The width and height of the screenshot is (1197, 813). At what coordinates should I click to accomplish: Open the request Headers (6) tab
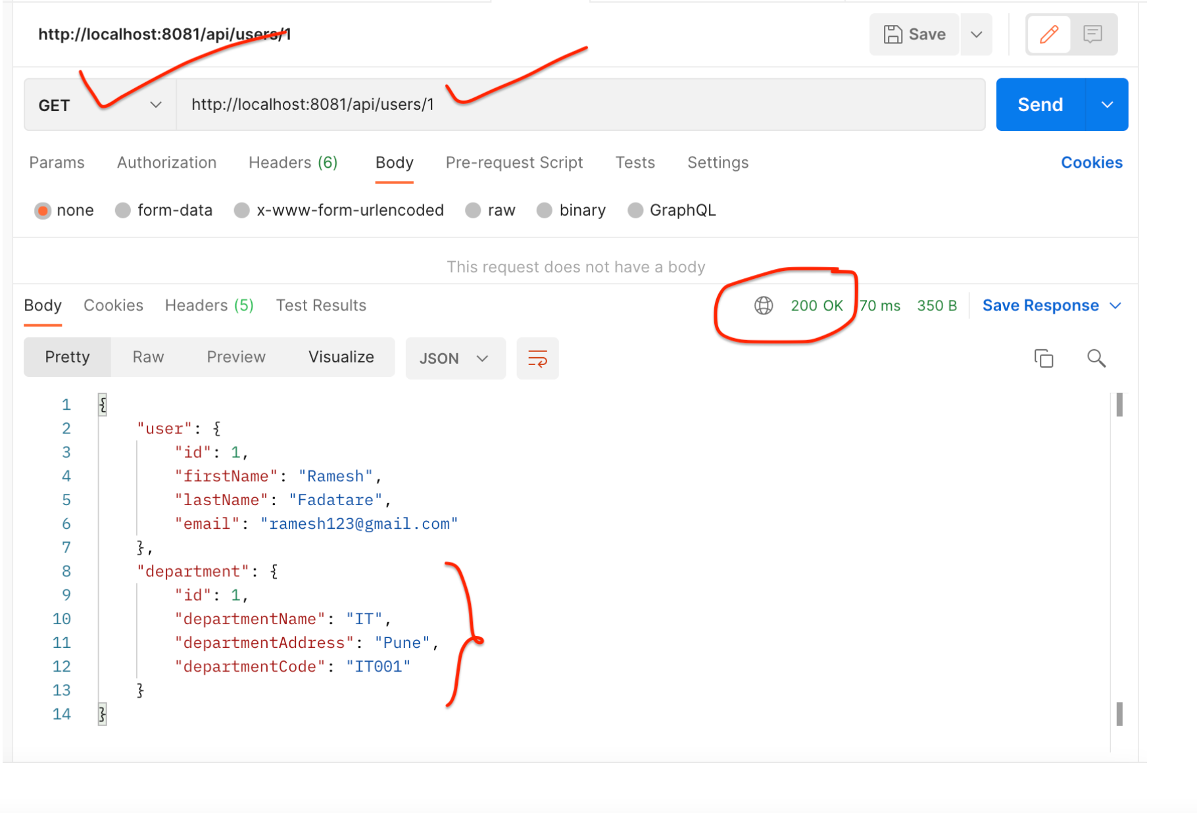(x=293, y=162)
